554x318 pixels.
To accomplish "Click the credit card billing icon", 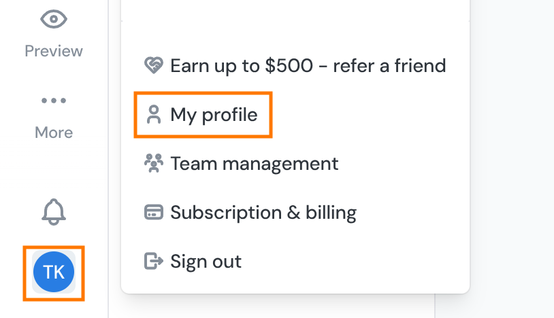I will tap(154, 212).
